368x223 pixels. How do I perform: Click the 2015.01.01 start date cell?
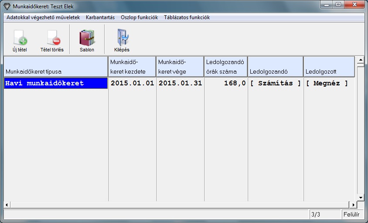click(x=132, y=83)
